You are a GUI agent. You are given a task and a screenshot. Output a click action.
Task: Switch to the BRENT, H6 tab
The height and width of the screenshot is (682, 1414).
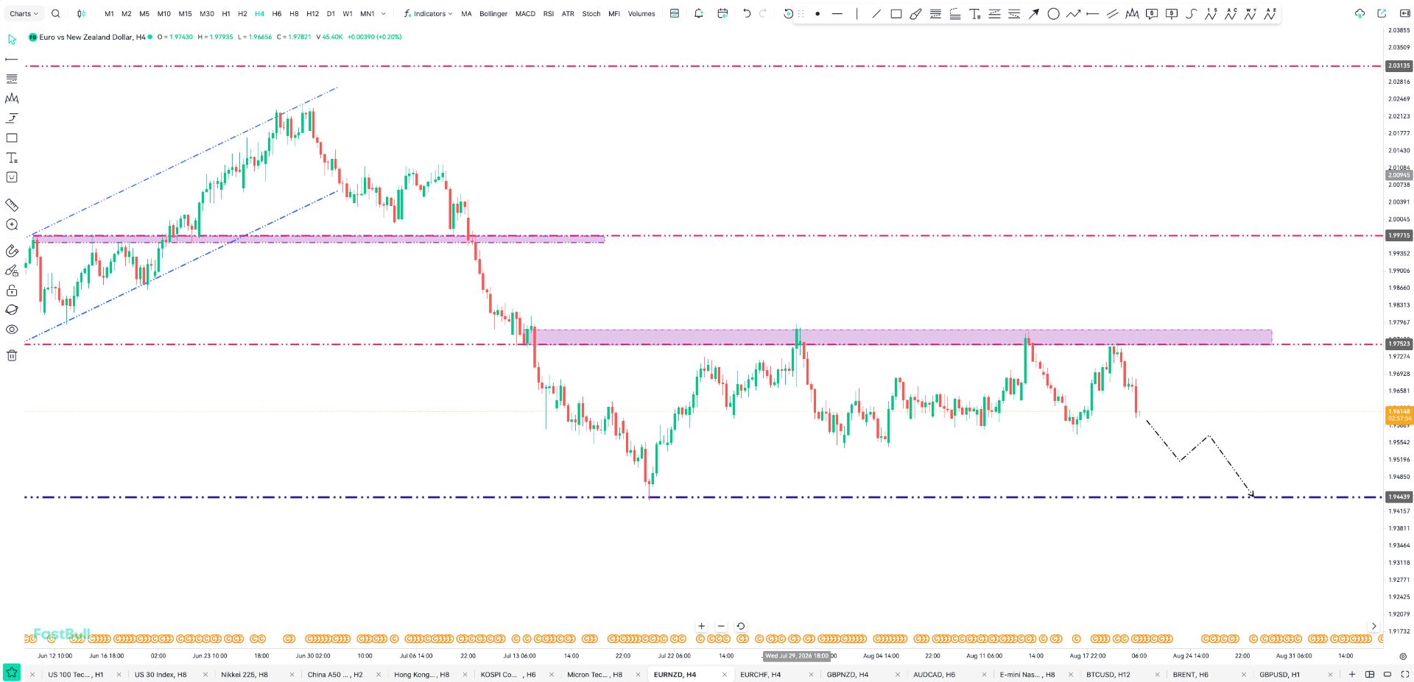[1190, 675]
